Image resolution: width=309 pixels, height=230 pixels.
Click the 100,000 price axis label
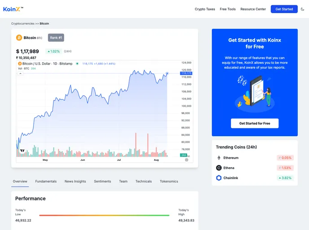pos(186,106)
